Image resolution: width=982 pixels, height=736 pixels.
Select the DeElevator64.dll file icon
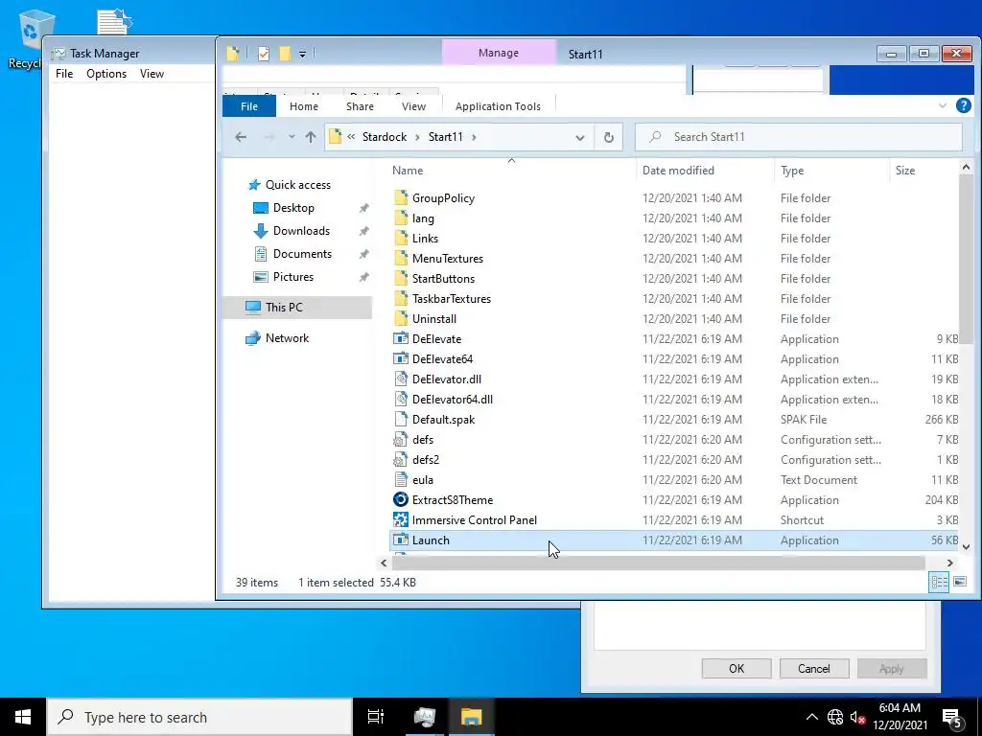click(401, 399)
